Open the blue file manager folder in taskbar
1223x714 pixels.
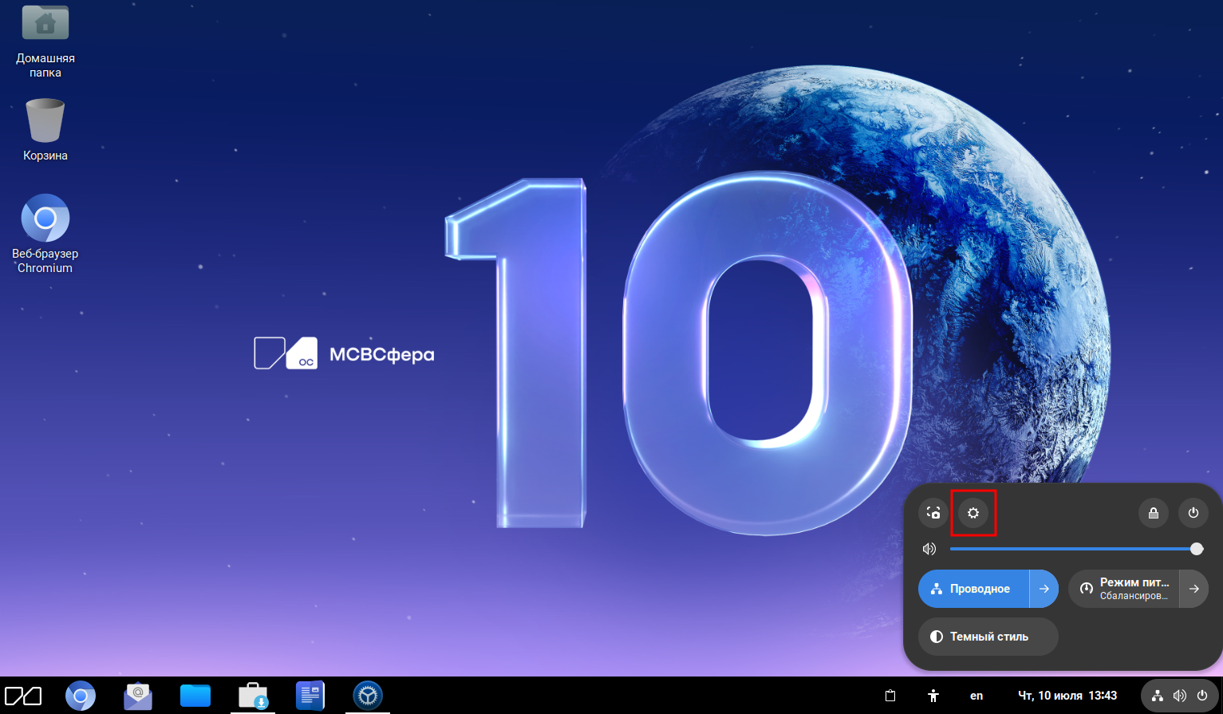click(195, 696)
